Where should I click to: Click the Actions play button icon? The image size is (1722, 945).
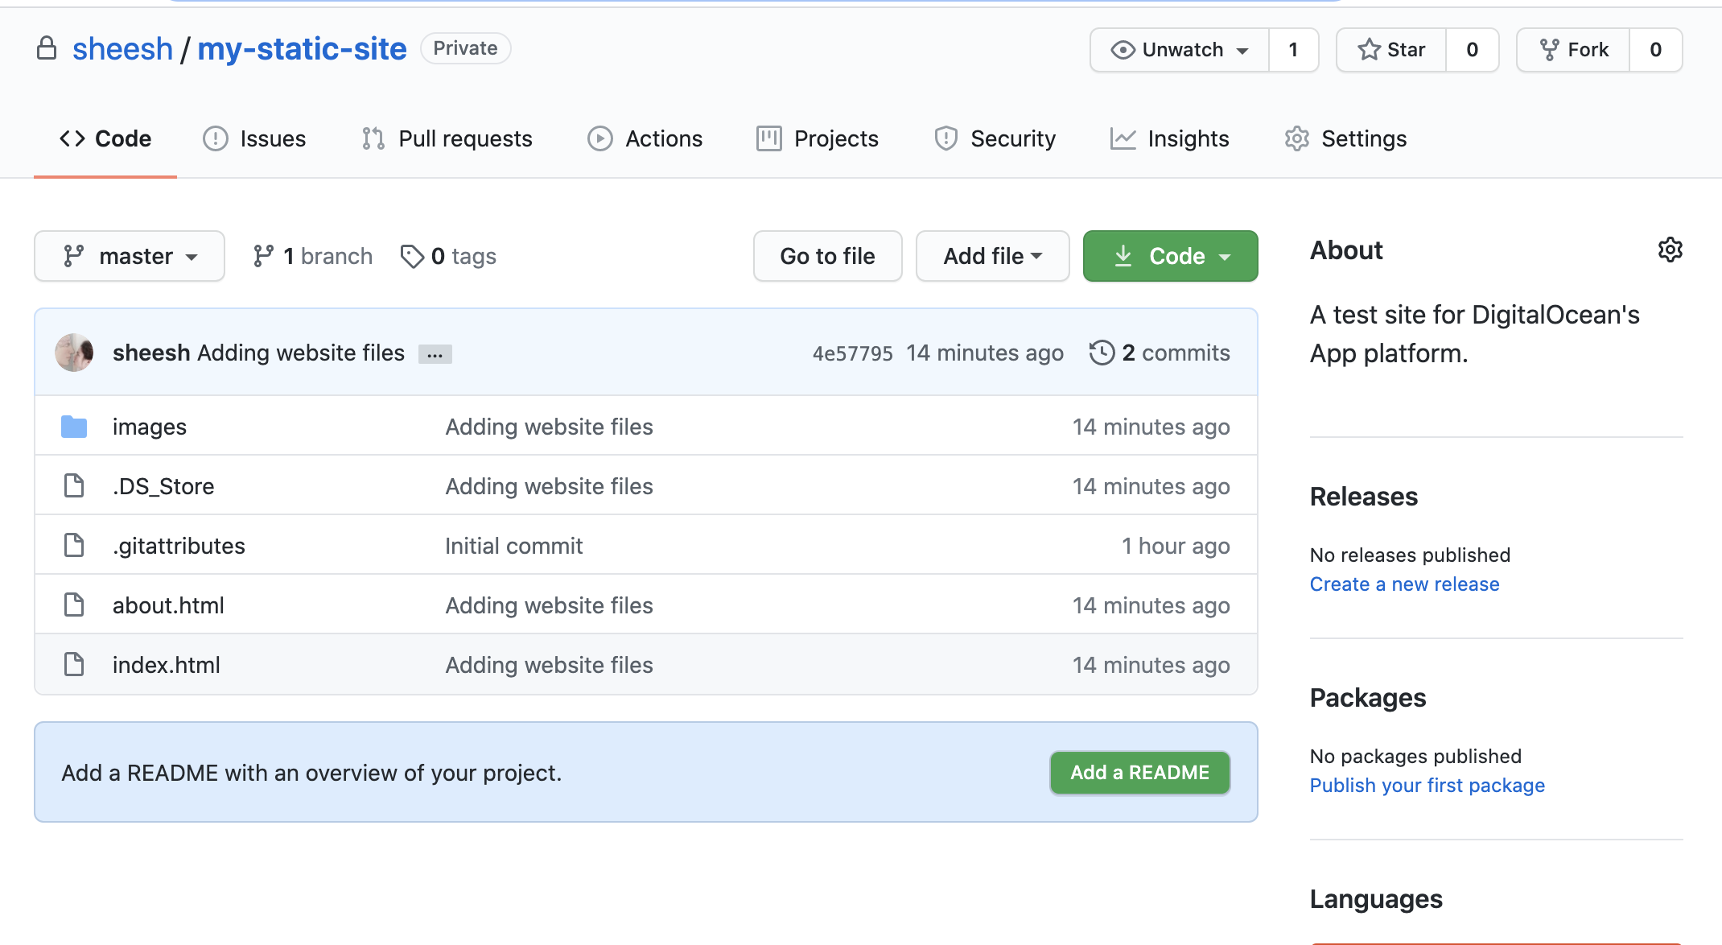coord(599,138)
